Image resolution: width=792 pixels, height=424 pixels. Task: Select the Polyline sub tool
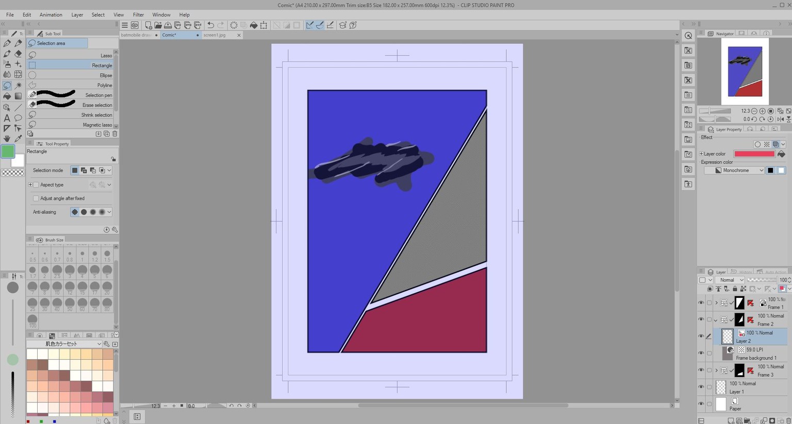[x=70, y=85]
